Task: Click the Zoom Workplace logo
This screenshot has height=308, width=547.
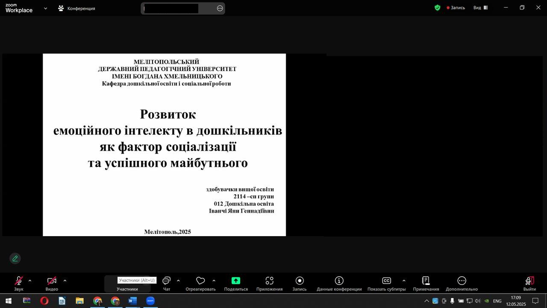Action: click(19, 8)
